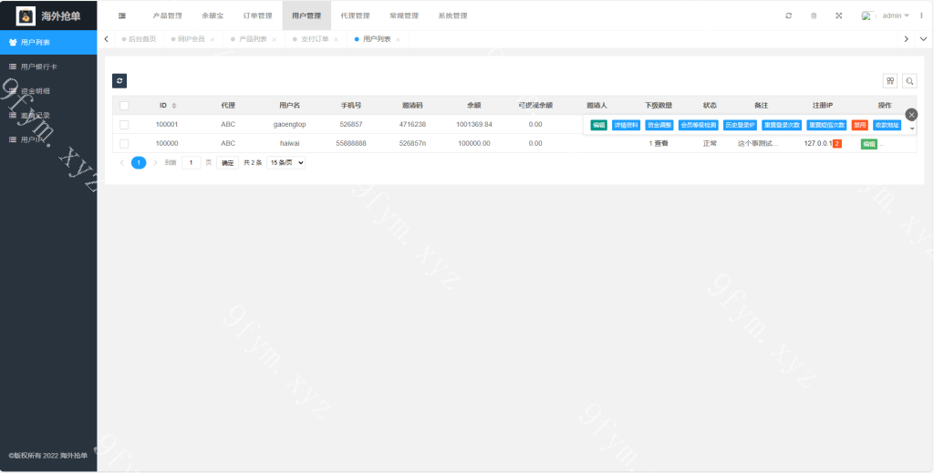The height and width of the screenshot is (473, 934).
Task: Click the 重置短信次数 button
Action: click(826, 125)
